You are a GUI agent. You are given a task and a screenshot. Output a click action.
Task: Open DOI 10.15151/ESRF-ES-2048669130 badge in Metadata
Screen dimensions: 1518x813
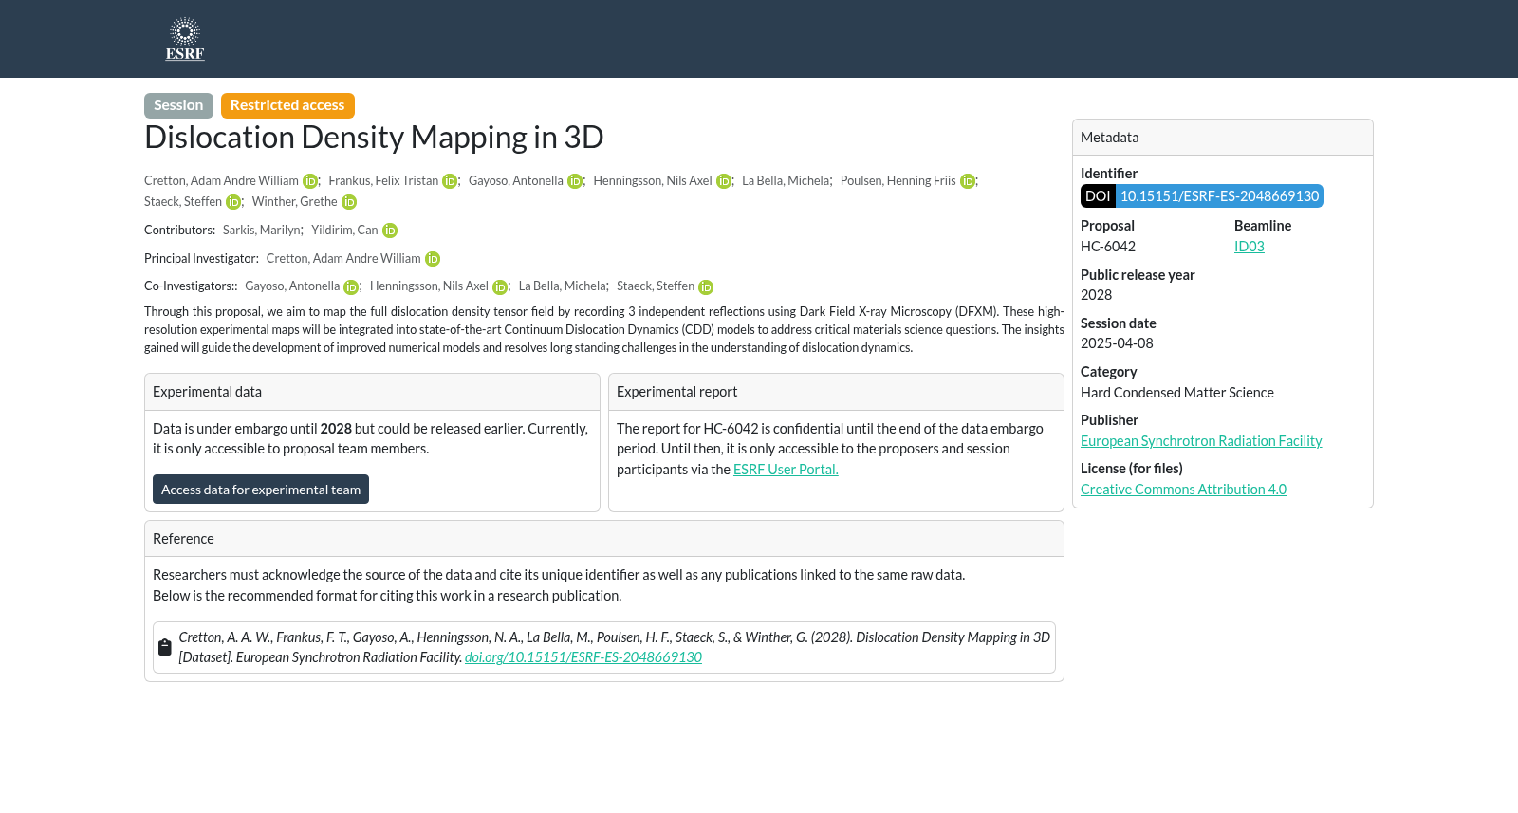[1202, 196]
